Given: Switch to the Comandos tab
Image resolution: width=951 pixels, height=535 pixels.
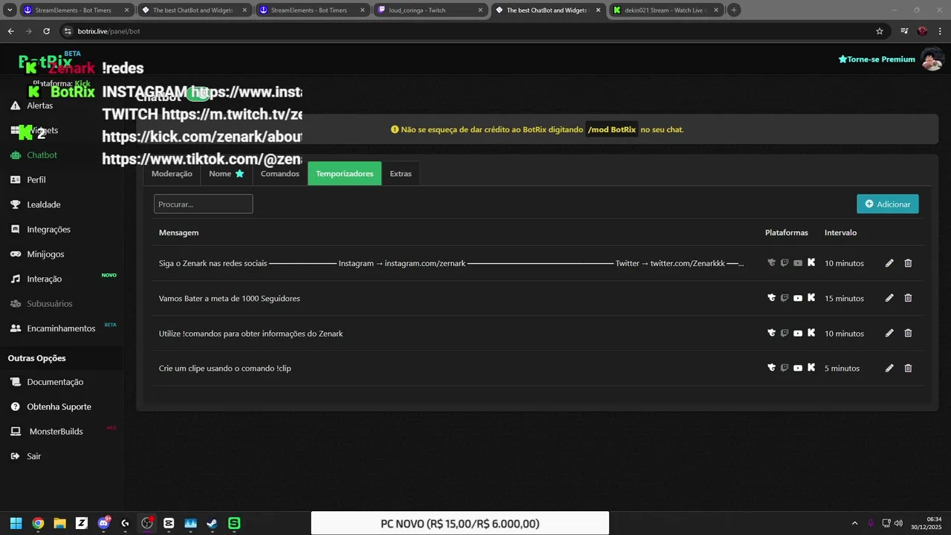Looking at the screenshot, I should [280, 173].
